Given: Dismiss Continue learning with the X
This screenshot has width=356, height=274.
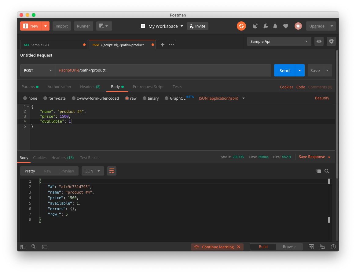Looking at the screenshot, I should click(x=239, y=247).
